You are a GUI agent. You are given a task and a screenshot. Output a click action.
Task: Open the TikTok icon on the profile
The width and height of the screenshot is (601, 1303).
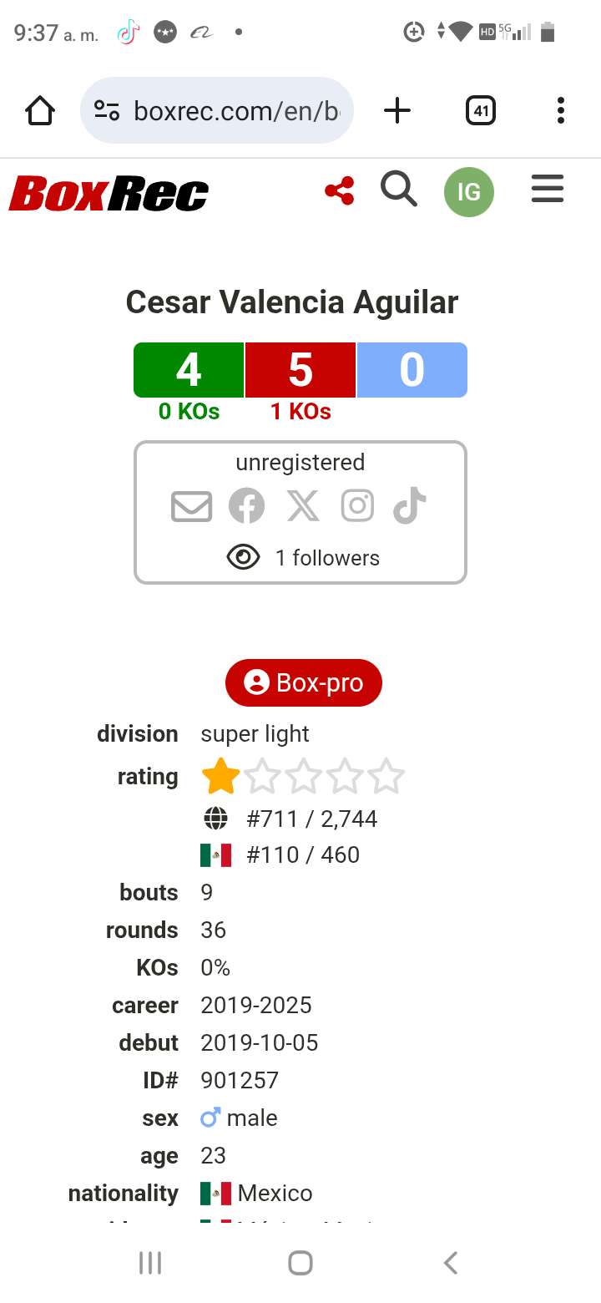click(x=408, y=505)
